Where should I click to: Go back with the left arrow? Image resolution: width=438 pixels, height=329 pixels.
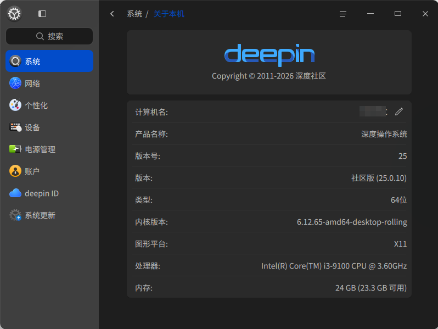[113, 14]
